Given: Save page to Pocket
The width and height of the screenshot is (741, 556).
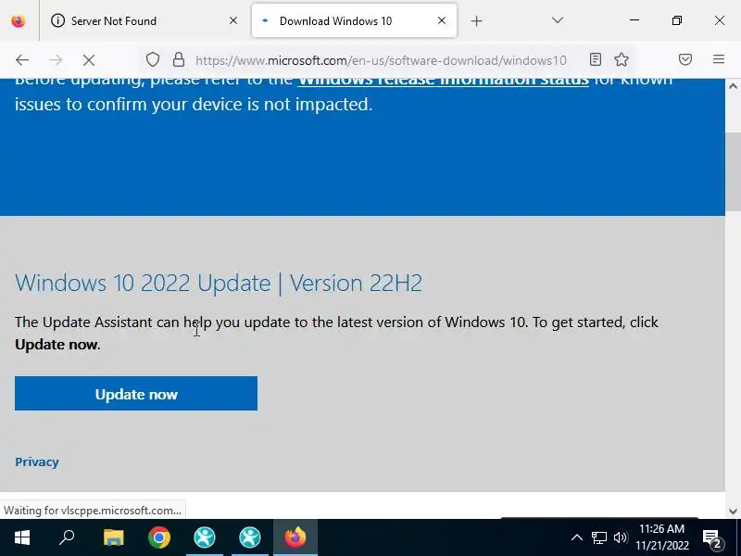Looking at the screenshot, I should pyautogui.click(x=685, y=59).
